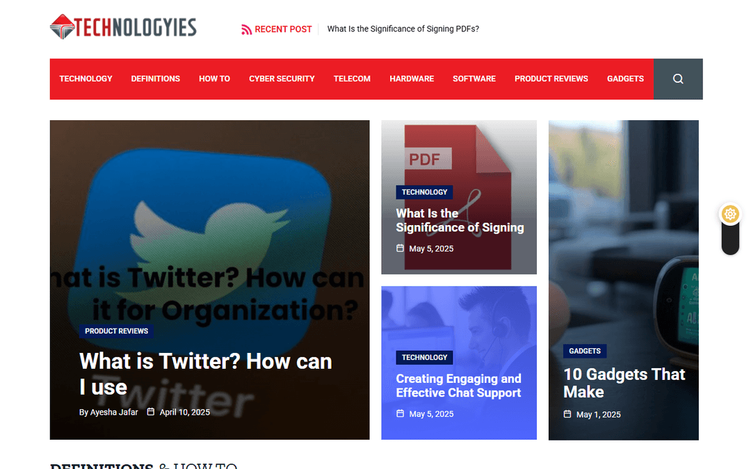The height and width of the screenshot is (469, 751).
Task: Open the Definitions menu item
Action: [x=156, y=79]
